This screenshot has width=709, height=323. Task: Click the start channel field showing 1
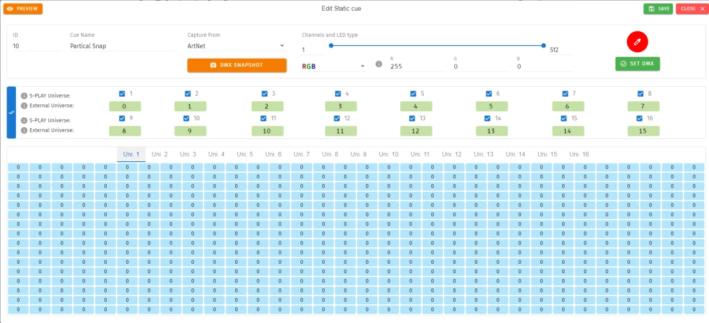[x=312, y=50]
